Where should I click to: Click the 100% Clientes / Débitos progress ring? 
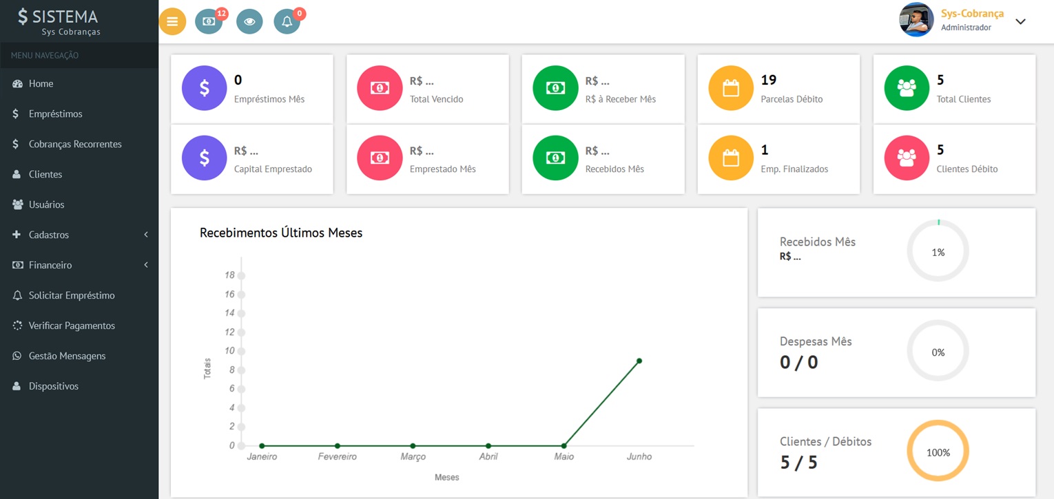coord(938,452)
